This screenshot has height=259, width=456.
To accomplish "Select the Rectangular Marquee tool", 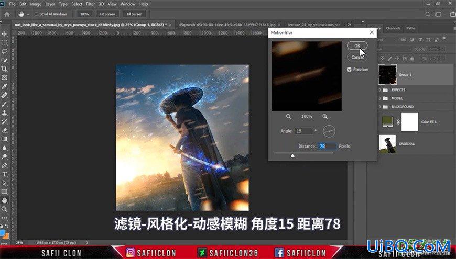I will 4,43.
